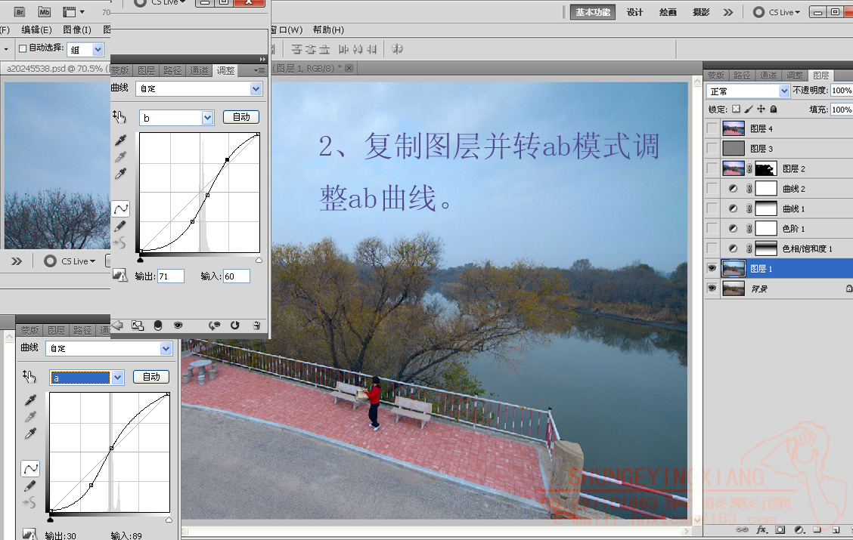Click histogram warning icon in b curves panel
The image size is (853, 540).
(119, 276)
